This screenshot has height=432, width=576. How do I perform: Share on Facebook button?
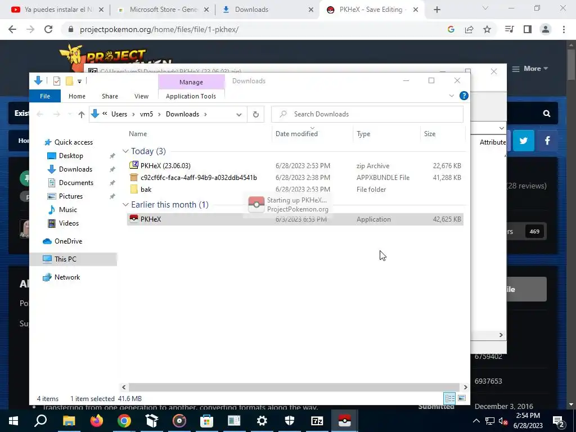pos(547,141)
